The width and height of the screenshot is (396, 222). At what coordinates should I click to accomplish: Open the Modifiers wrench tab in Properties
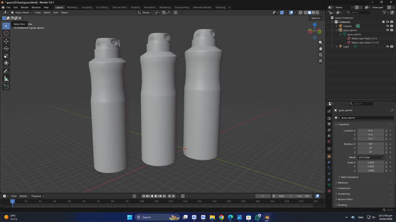329,162
